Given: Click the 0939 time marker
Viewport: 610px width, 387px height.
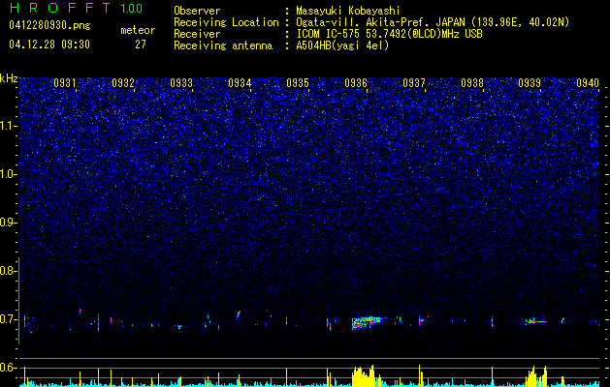Looking at the screenshot, I should tap(530, 82).
